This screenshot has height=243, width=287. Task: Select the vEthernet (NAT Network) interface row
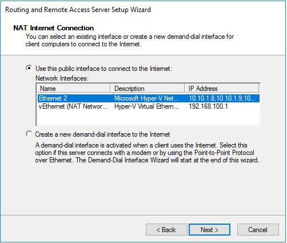point(149,106)
